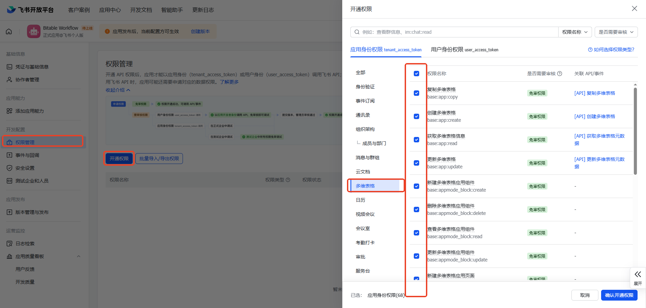Image resolution: width=646 pixels, height=308 pixels.
Task: Click the permission search input field
Action: click(454, 32)
